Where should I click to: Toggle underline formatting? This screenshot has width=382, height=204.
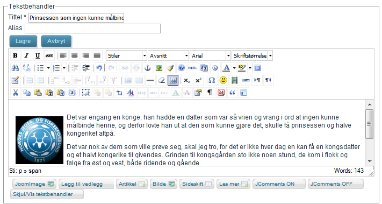pos(38,55)
